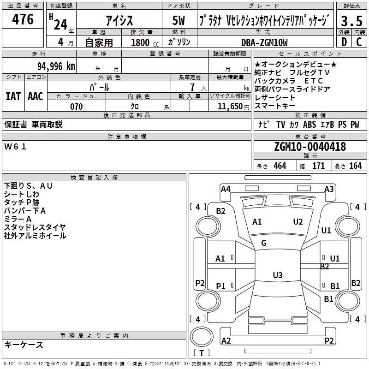Click roof damage mark U3
Image resolution: width=369 pixels, height=369 pixels.
[x=278, y=275]
